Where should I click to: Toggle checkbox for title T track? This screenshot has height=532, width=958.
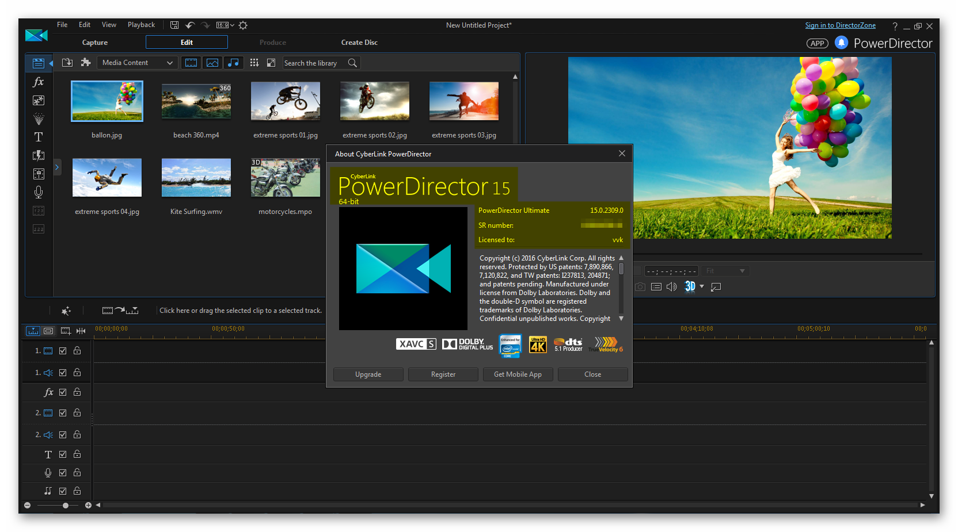coord(63,454)
